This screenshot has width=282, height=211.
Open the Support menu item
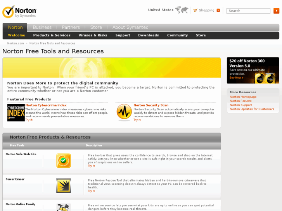[123, 35]
